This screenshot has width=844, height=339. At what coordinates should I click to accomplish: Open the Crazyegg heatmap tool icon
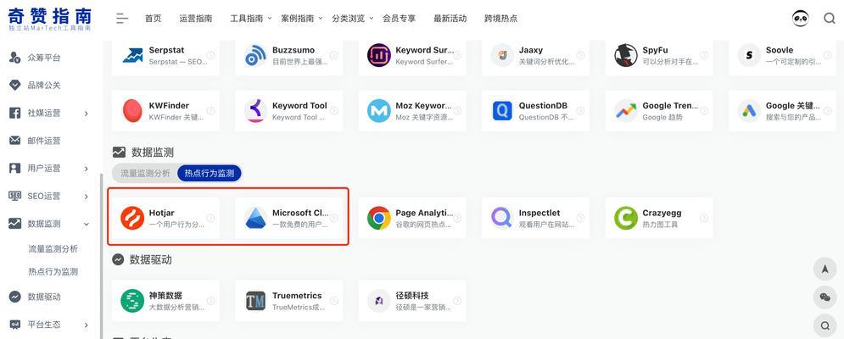tap(626, 219)
